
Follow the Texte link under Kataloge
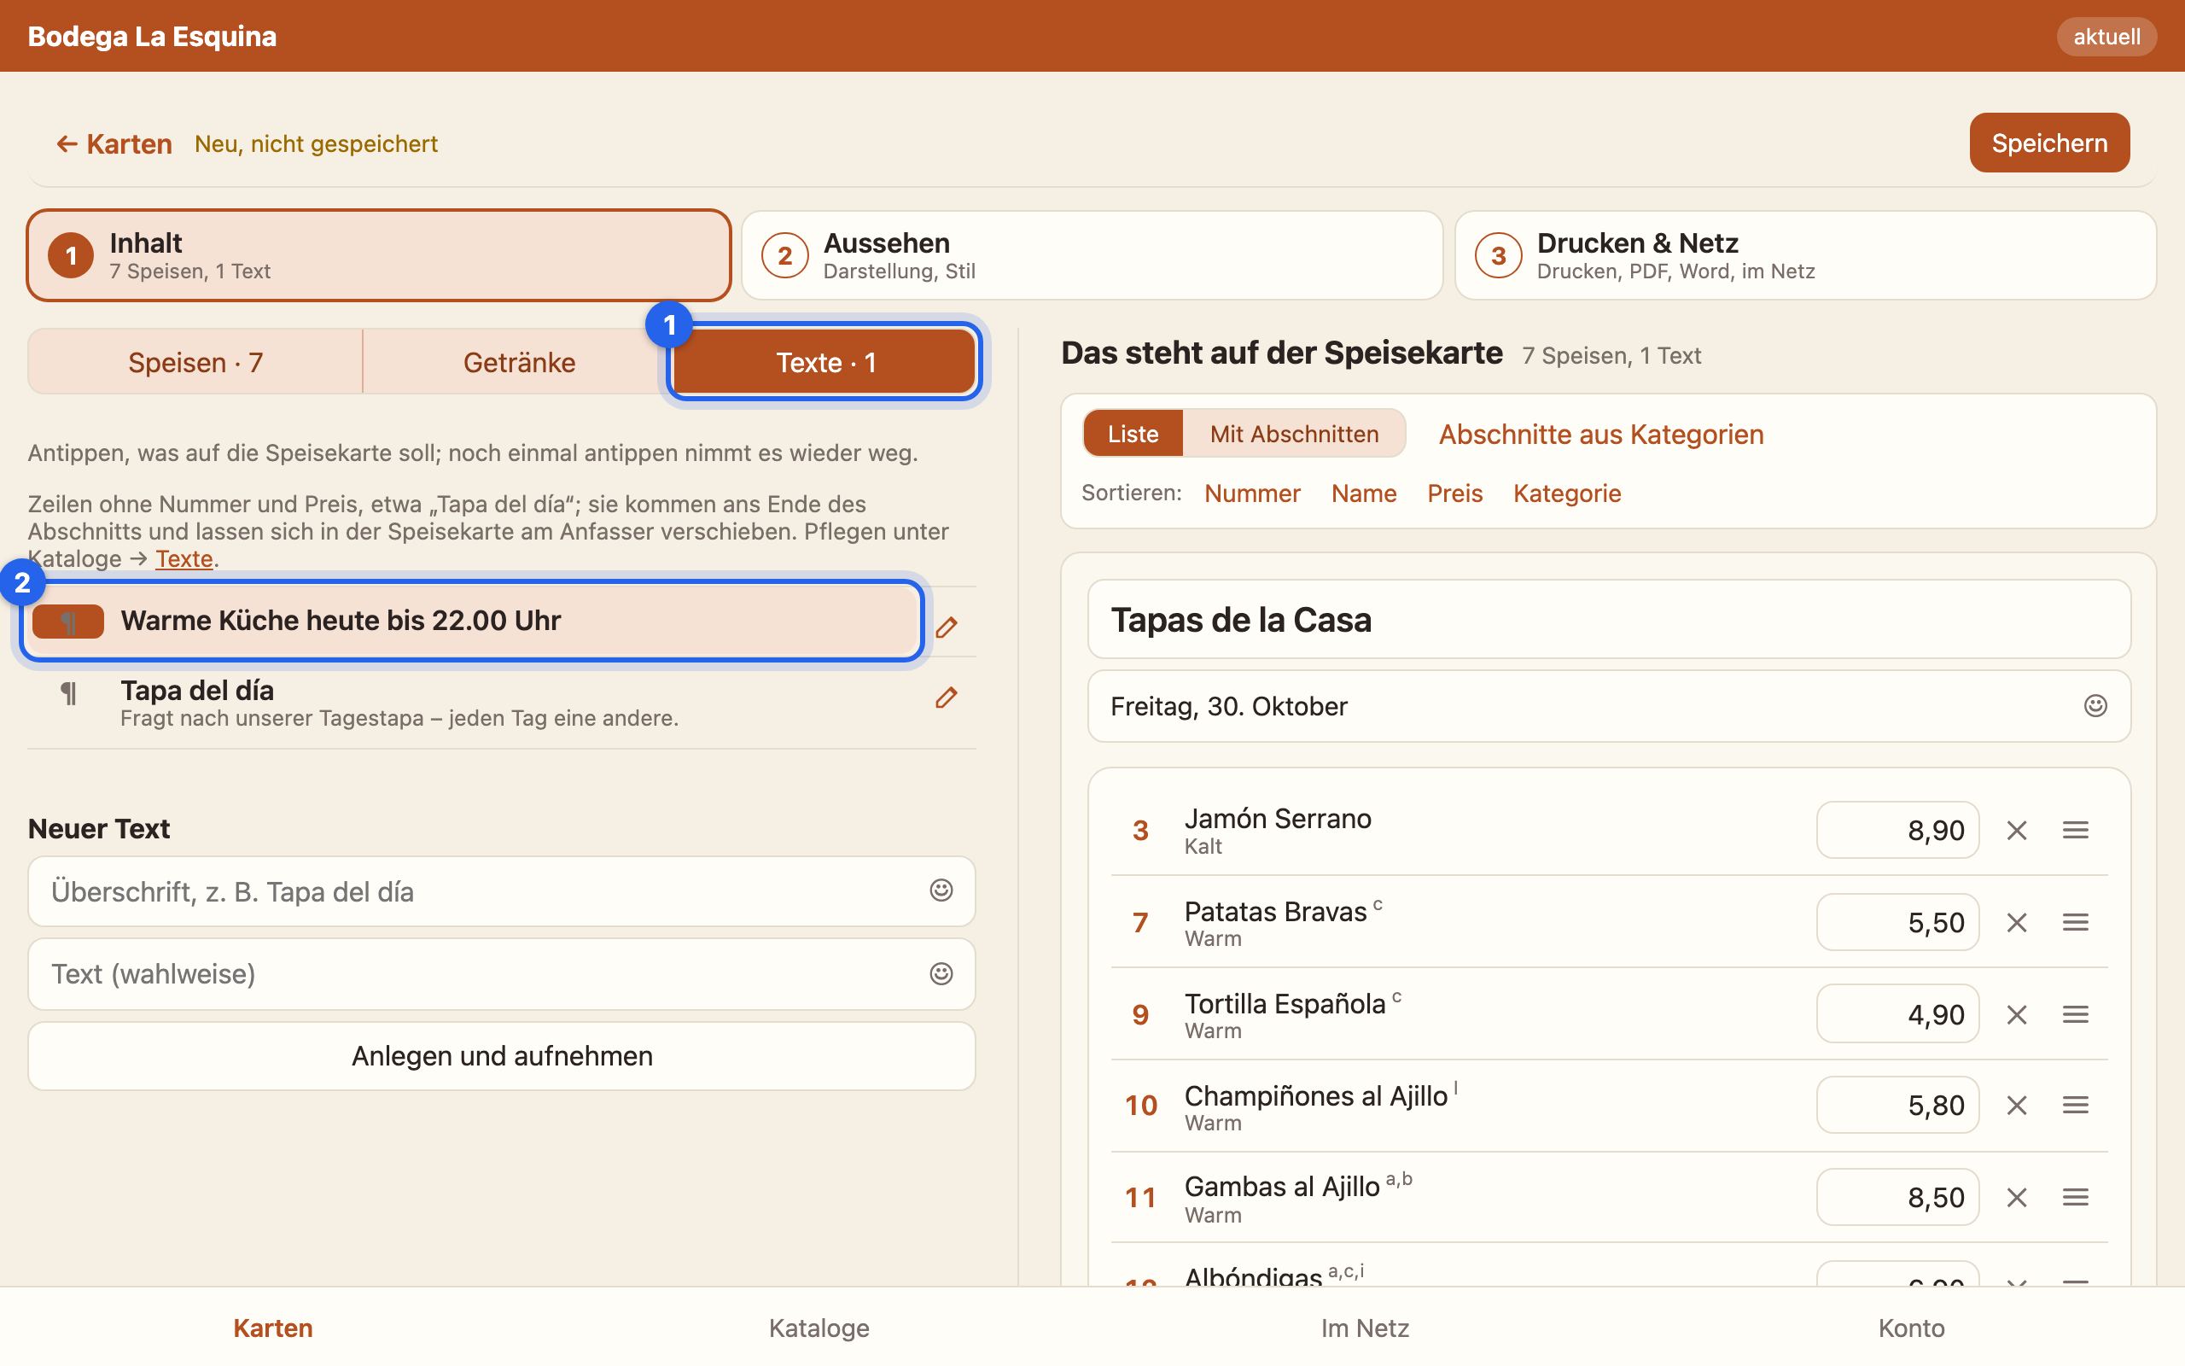point(184,558)
